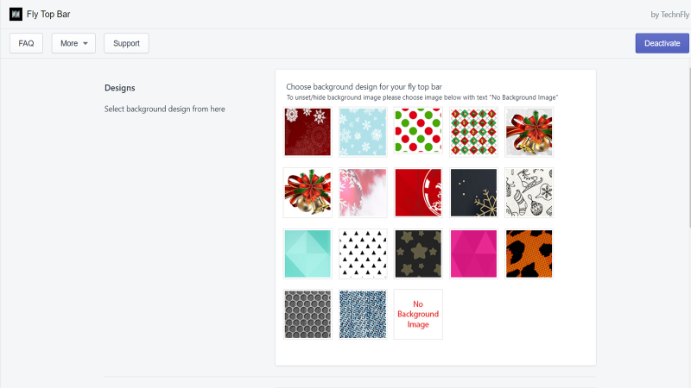Open the FAQ page
This screenshot has height=388, width=691.
tap(26, 43)
